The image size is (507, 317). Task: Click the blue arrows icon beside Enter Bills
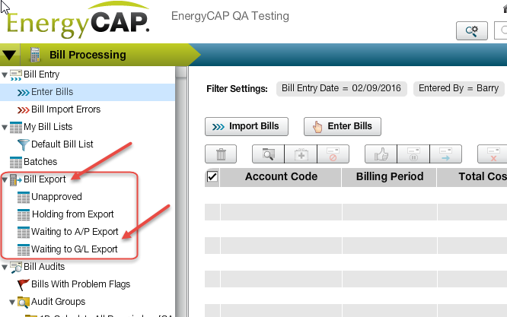[24, 93]
